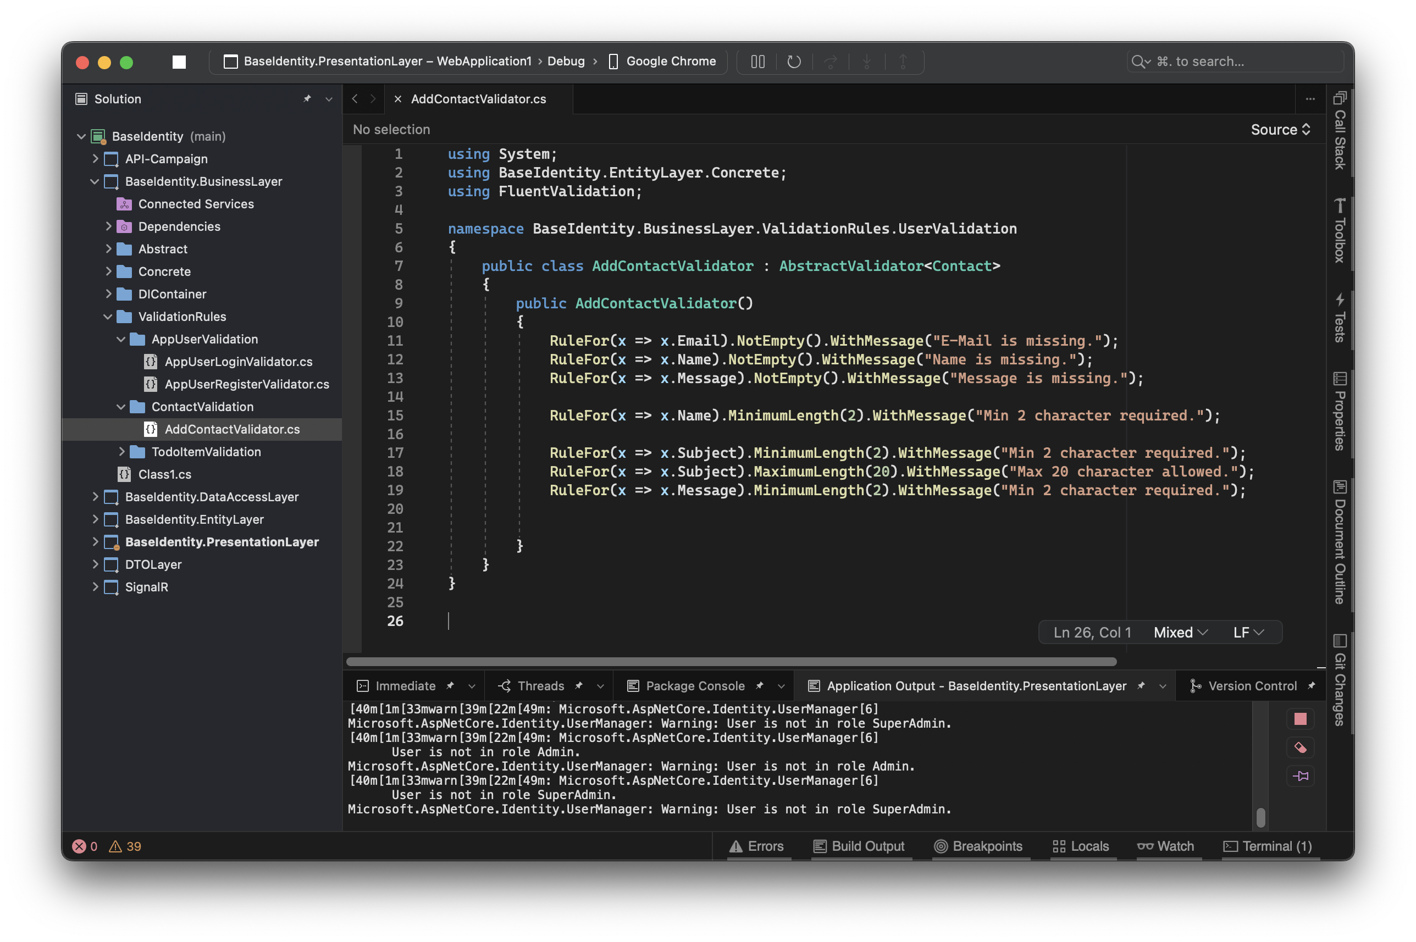1416x942 pixels.
Task: Pin the Threads panel
Action: (x=578, y=685)
